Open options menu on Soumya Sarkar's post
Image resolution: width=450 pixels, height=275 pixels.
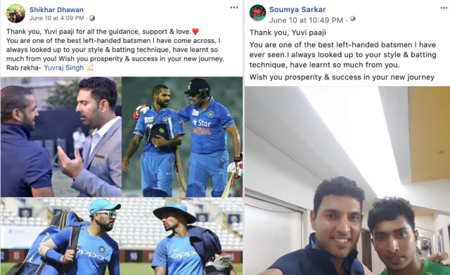click(x=444, y=8)
